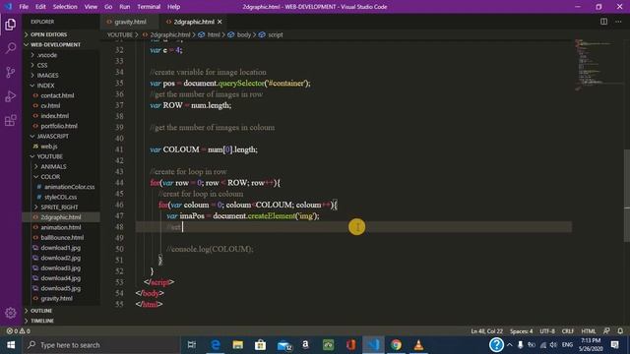Open the Extensions view

(x=11, y=120)
